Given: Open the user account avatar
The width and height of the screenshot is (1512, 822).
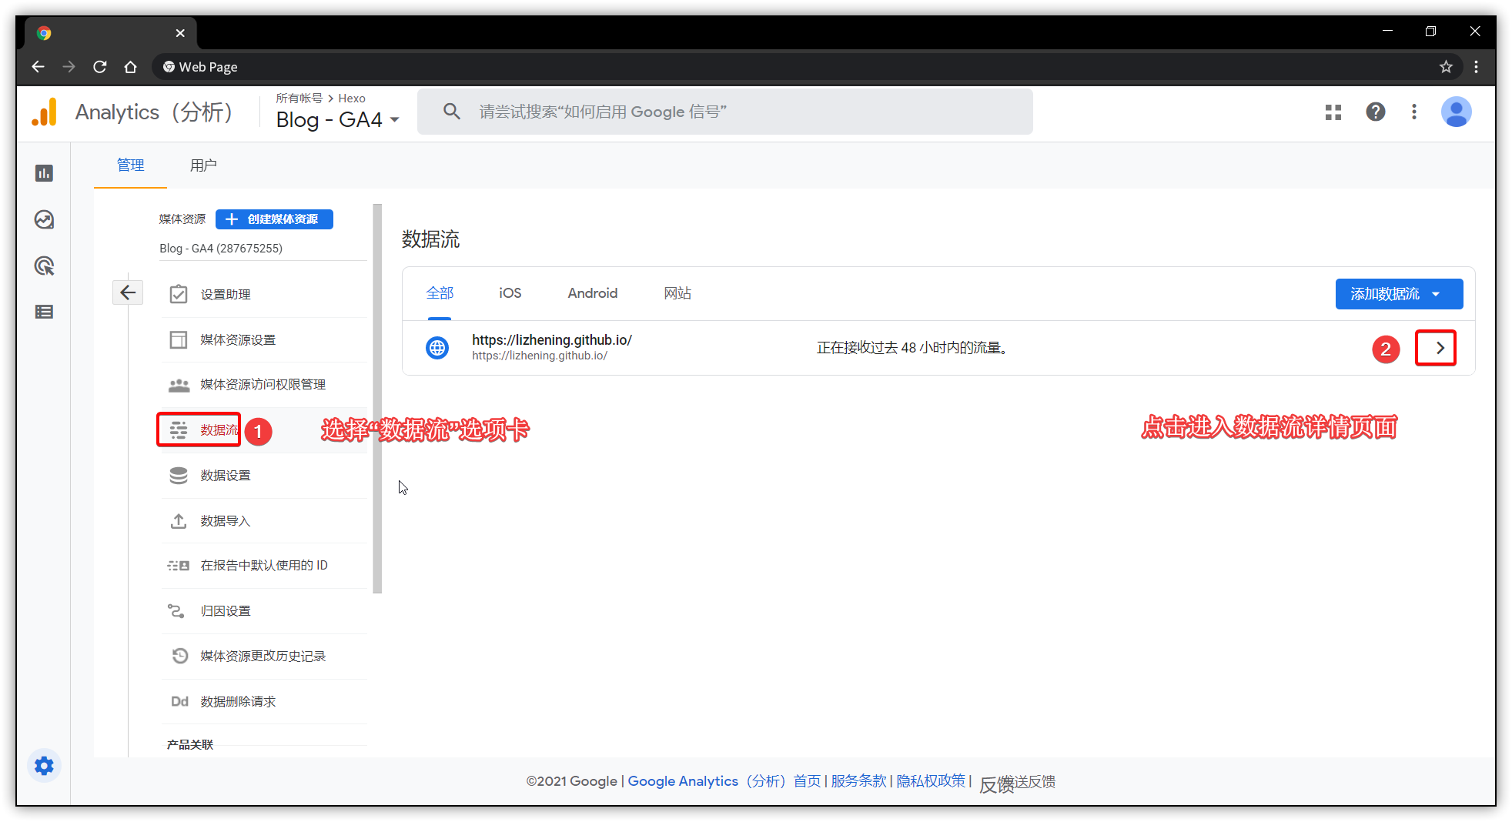Looking at the screenshot, I should [x=1456, y=112].
